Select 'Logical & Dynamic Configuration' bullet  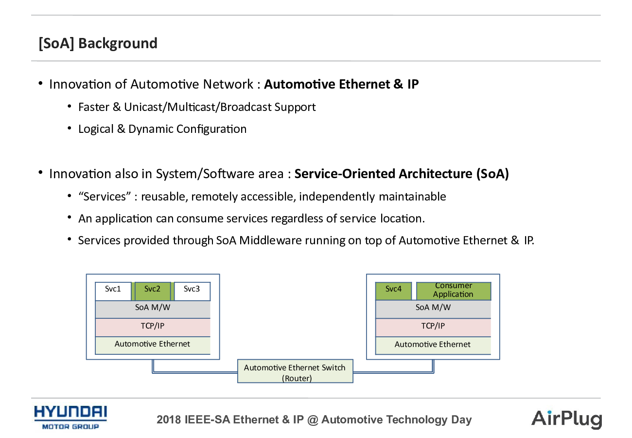click(x=162, y=129)
